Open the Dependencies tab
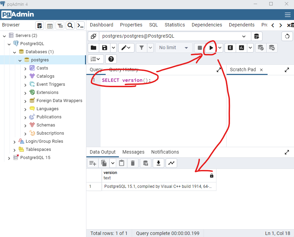This screenshot has height=237, width=294. [207, 25]
